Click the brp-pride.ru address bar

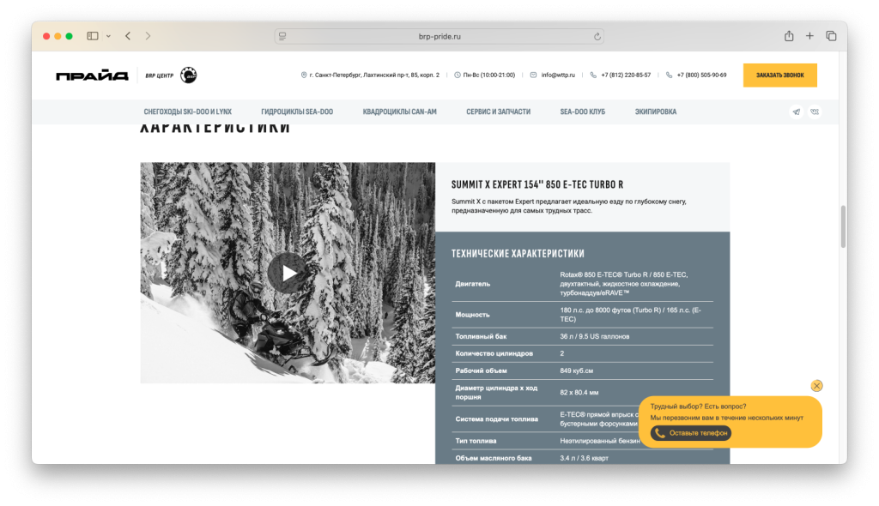tap(439, 36)
